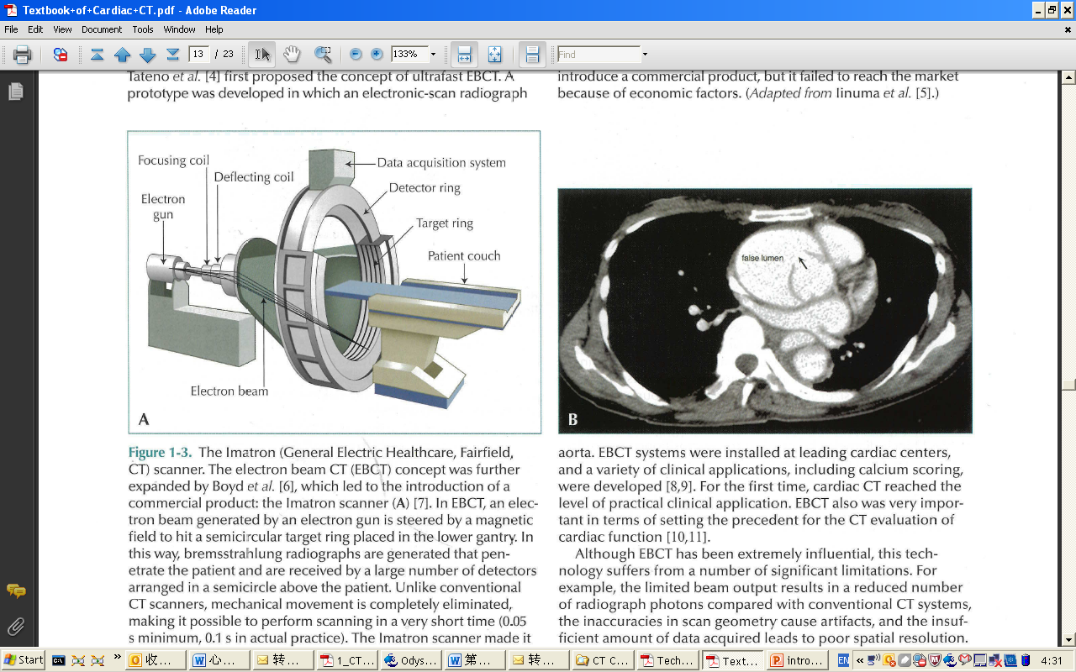
Task: Activate the Select tool cursor
Action: [x=263, y=55]
